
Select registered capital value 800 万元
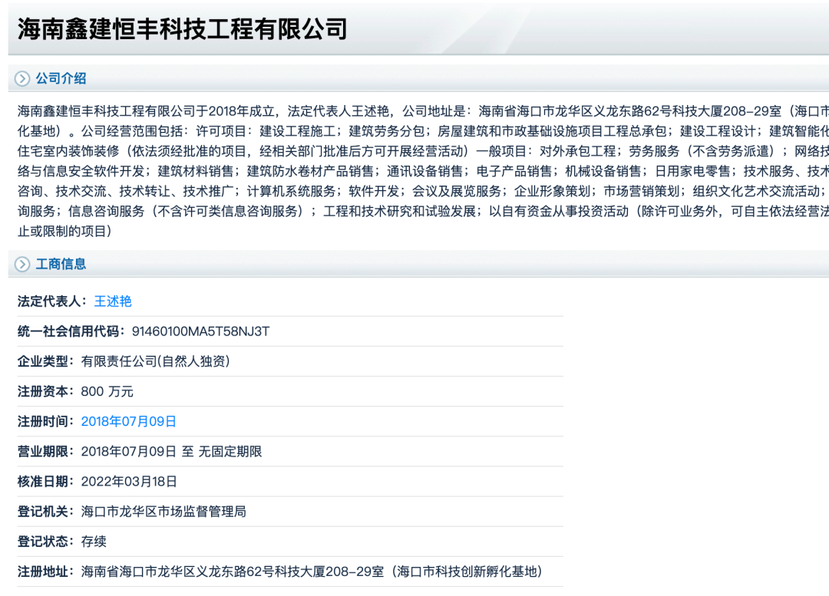pyautogui.click(x=107, y=391)
